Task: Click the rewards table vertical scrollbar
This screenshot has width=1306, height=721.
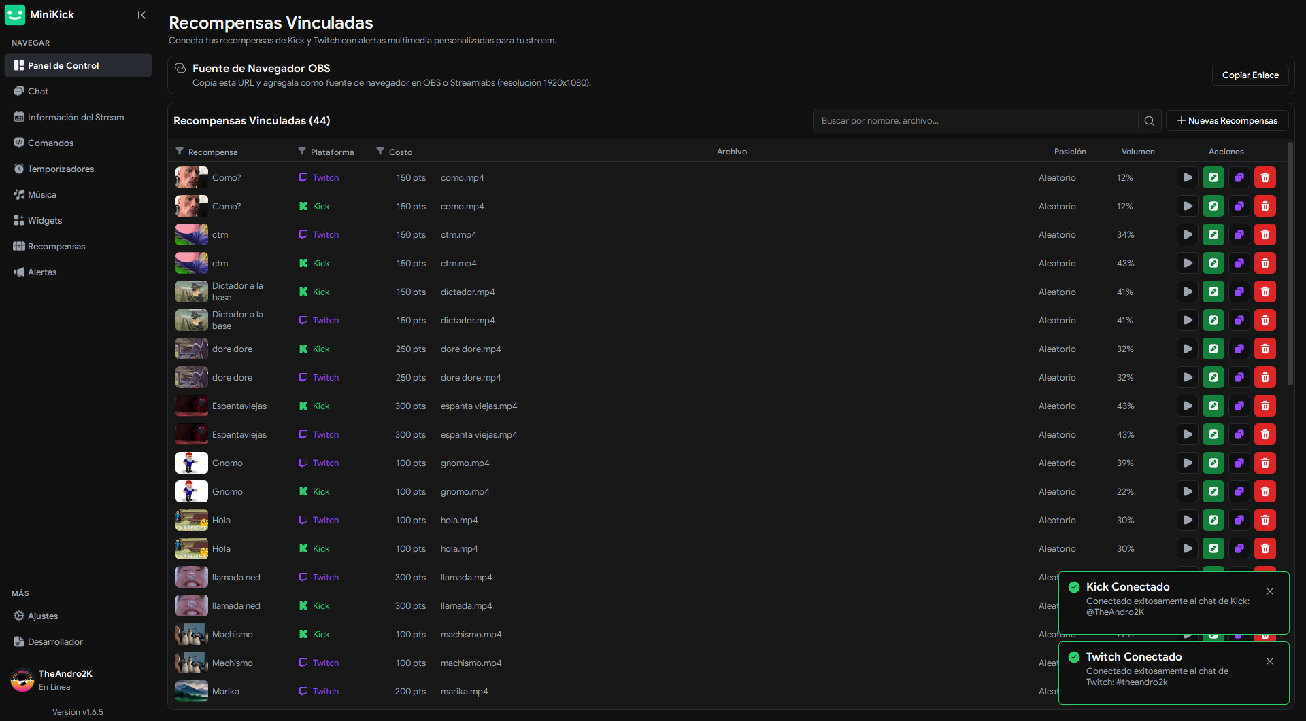Action: pyautogui.click(x=1290, y=265)
